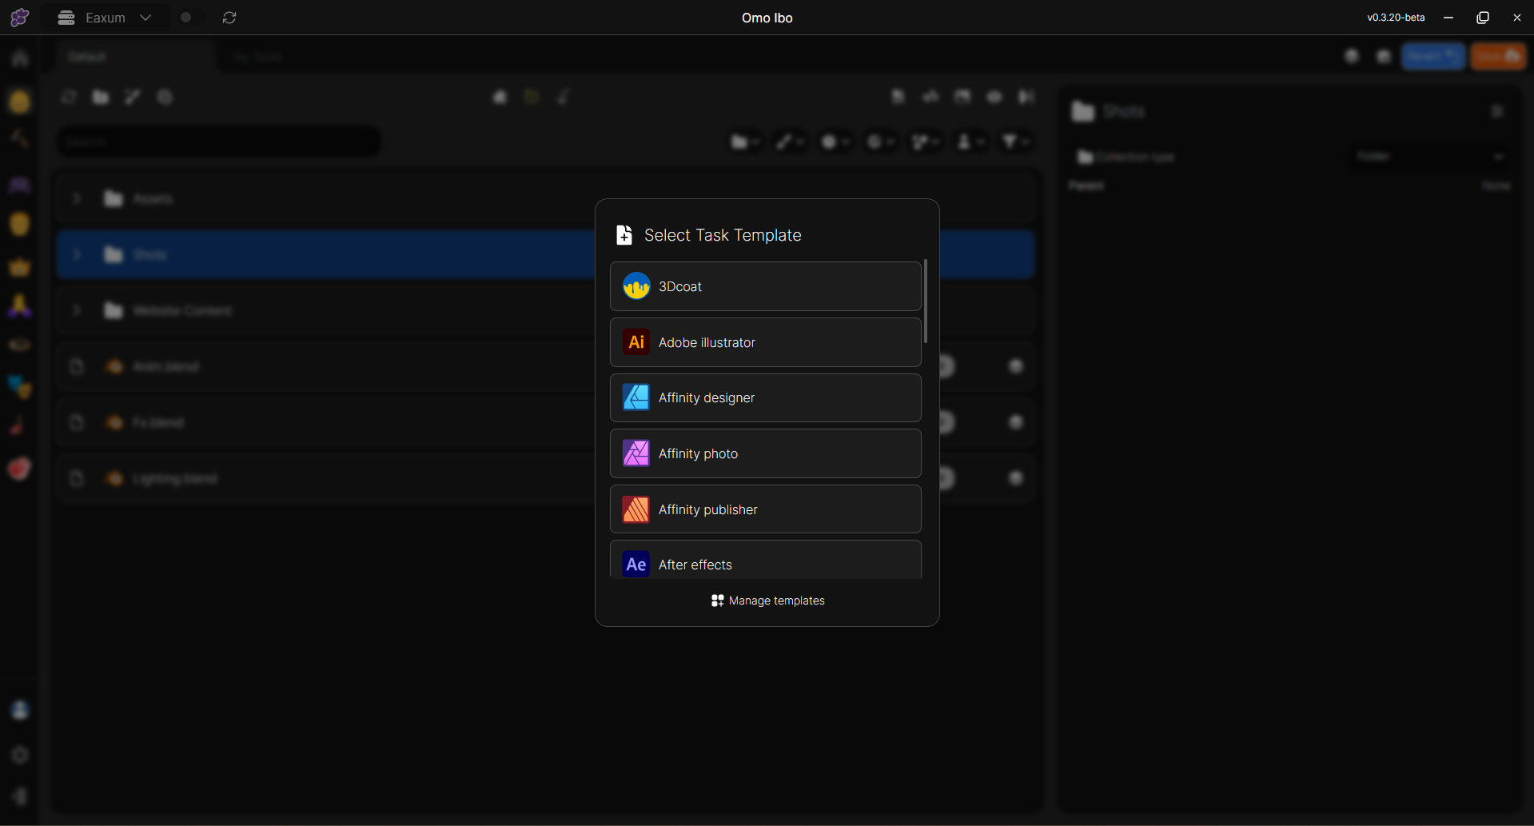Open the Home icon in left sidebar
This screenshot has height=826, width=1534.
pyautogui.click(x=20, y=58)
